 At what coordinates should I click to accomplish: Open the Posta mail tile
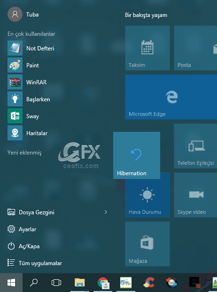195,48
